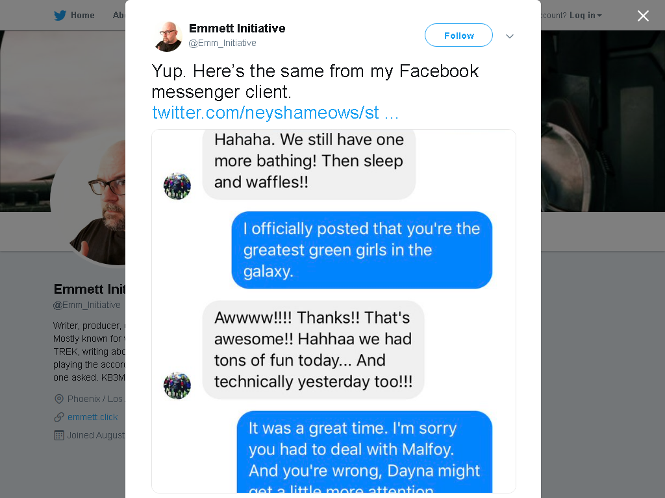Visit the emmett.click website link
665x498 pixels.
(x=92, y=417)
